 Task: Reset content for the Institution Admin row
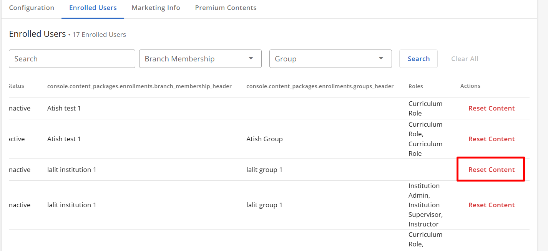(x=492, y=205)
